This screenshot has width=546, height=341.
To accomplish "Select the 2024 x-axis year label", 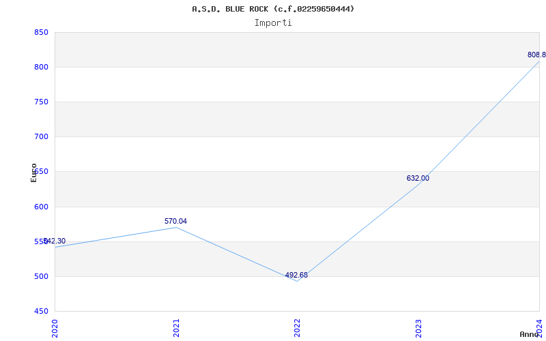I will tap(539, 327).
